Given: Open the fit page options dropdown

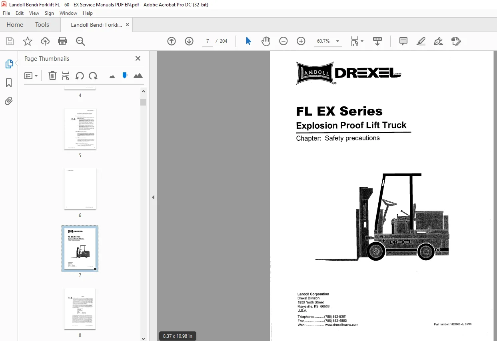Looking at the screenshot, I should [x=357, y=41].
